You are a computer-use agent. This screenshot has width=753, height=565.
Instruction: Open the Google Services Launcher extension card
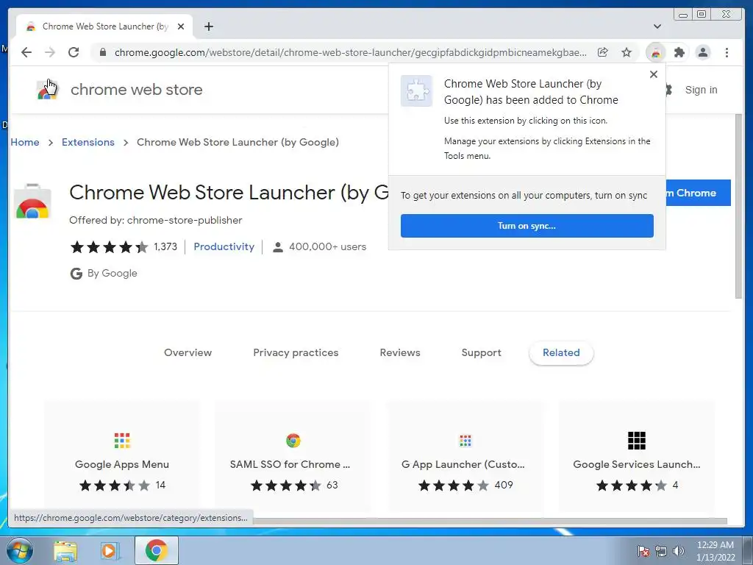click(x=636, y=458)
